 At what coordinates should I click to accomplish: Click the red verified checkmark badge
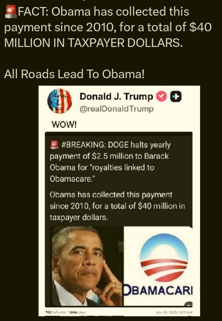point(162,97)
